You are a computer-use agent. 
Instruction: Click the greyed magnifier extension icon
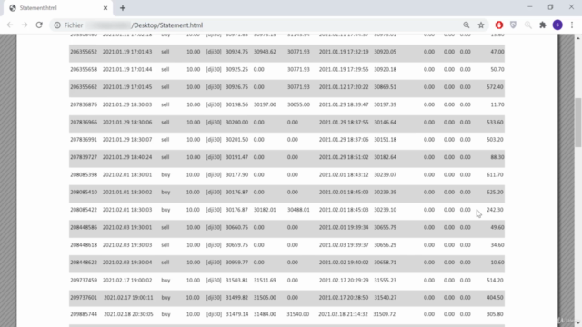tap(527, 25)
